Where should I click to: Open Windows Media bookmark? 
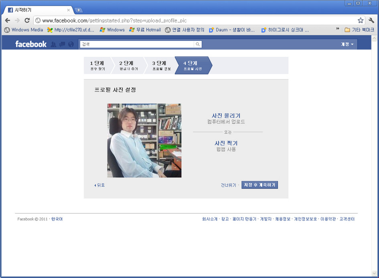click(x=24, y=30)
